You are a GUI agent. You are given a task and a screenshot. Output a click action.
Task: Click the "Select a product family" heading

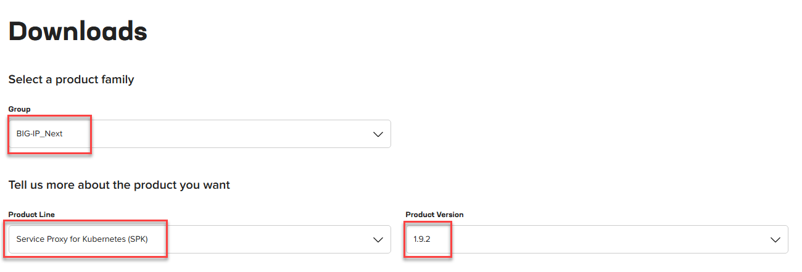click(71, 80)
